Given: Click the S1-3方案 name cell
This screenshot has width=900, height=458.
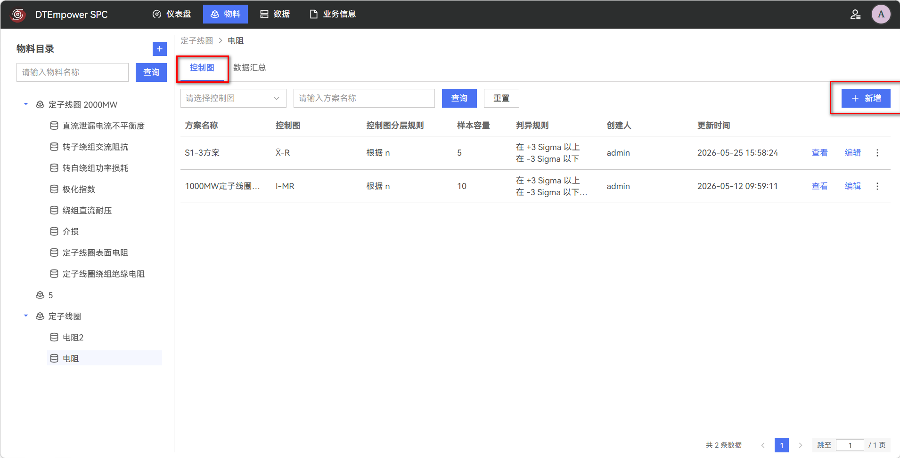Looking at the screenshot, I should pos(202,153).
